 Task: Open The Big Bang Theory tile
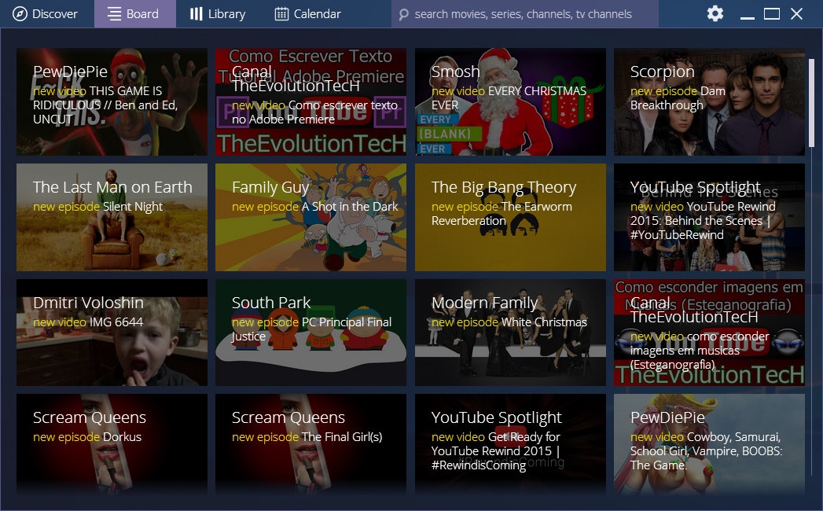click(510, 218)
